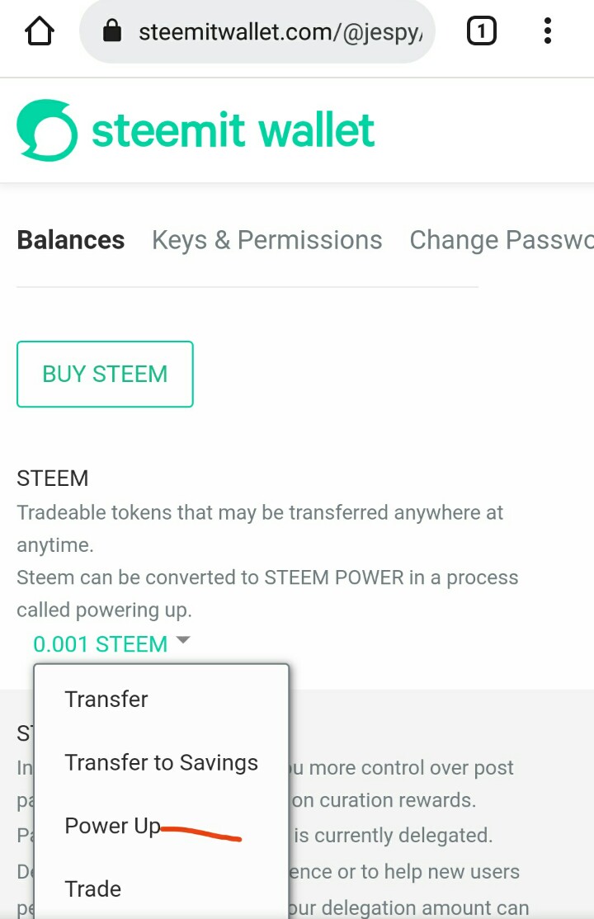Click the padlock site security icon
Image resolution: width=594 pixels, height=919 pixels.
pos(111,32)
